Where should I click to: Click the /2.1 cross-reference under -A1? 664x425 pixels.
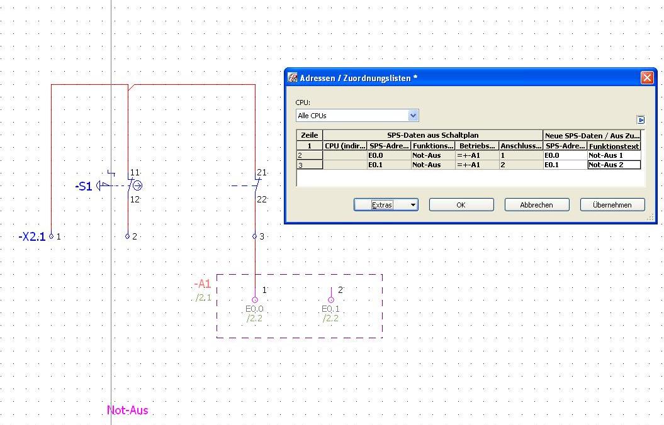coord(203,298)
